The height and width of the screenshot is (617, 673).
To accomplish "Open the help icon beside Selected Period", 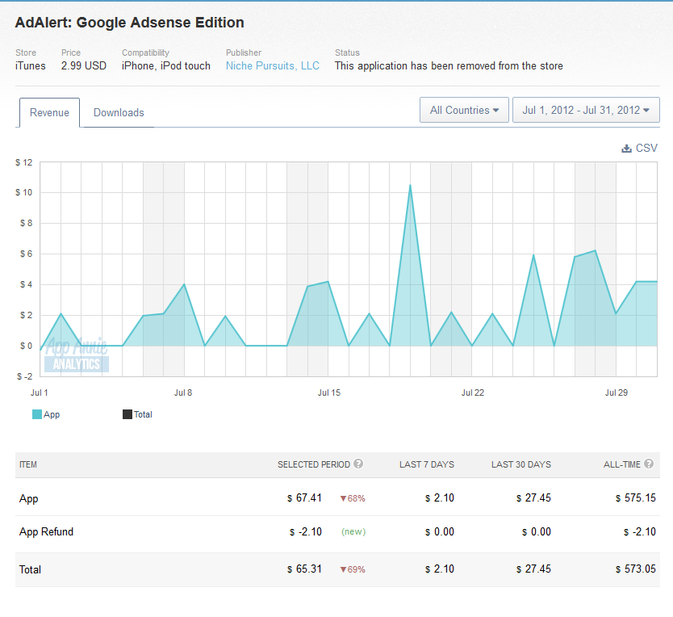I will pos(358,464).
